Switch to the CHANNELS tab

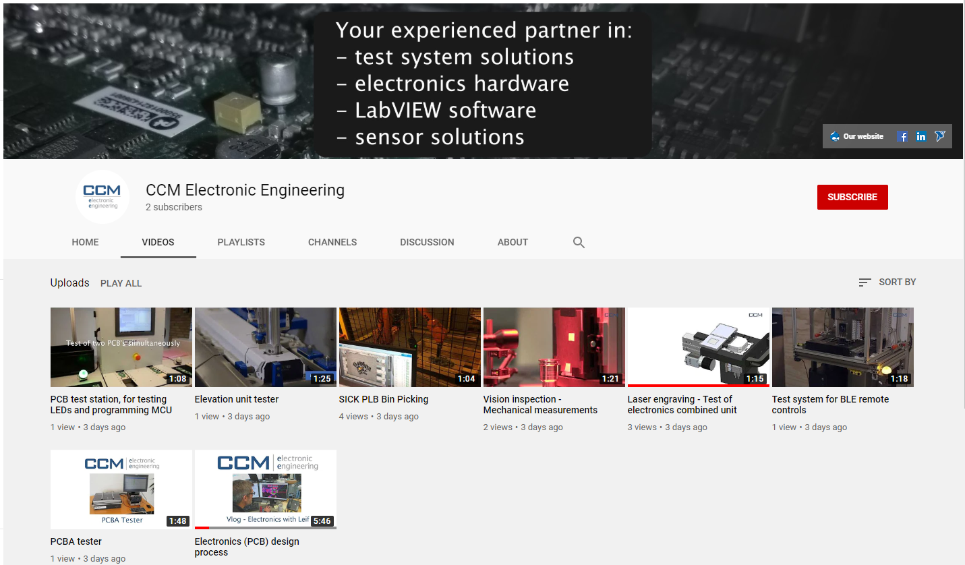332,241
